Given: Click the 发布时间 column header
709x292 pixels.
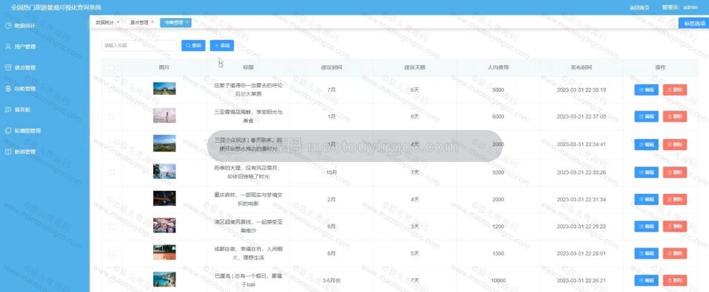Looking at the screenshot, I should (x=581, y=68).
